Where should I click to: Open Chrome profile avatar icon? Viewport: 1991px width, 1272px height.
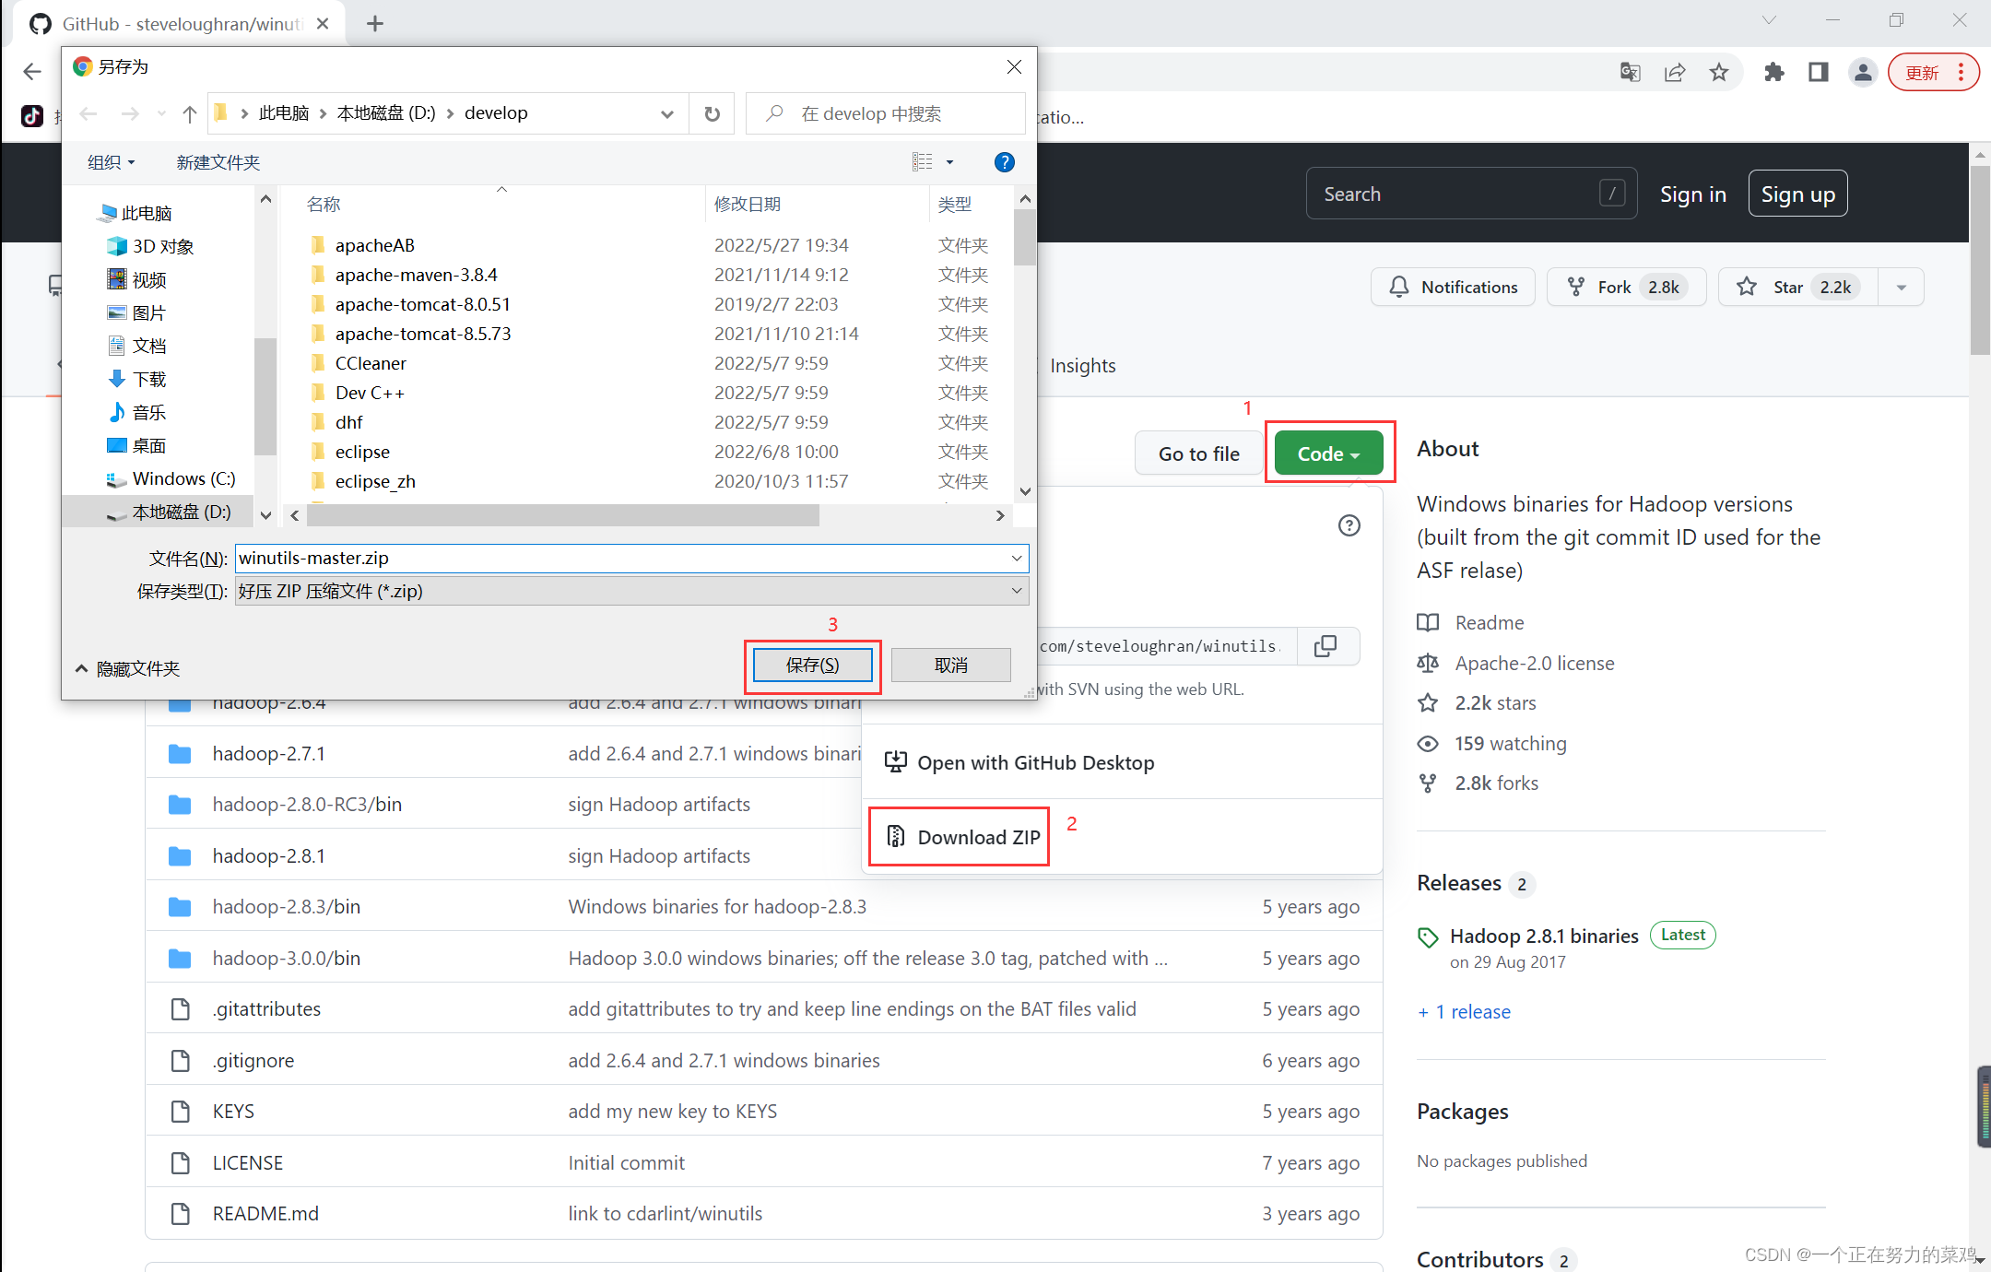pos(1863,72)
